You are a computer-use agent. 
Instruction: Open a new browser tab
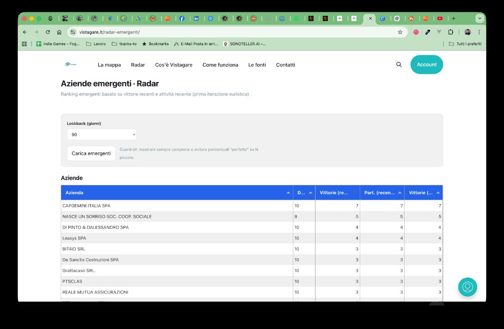pos(453,19)
